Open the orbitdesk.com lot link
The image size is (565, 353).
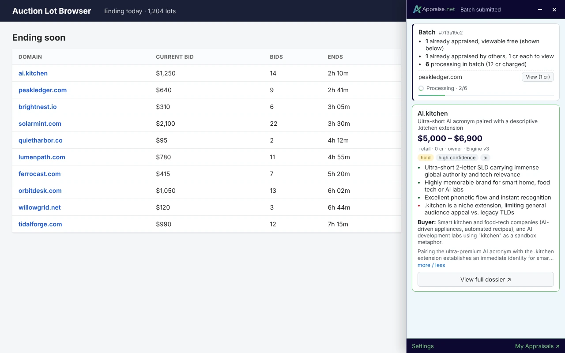40,191
